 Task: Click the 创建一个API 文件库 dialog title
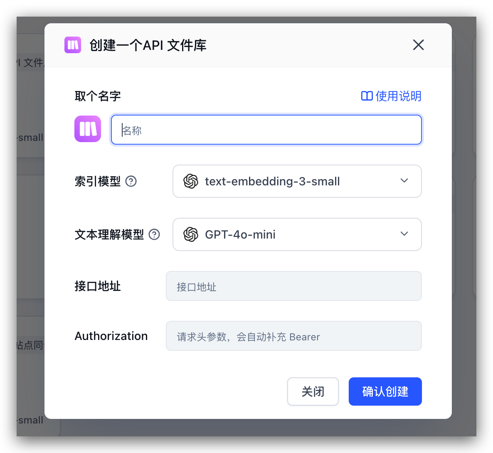coord(148,45)
